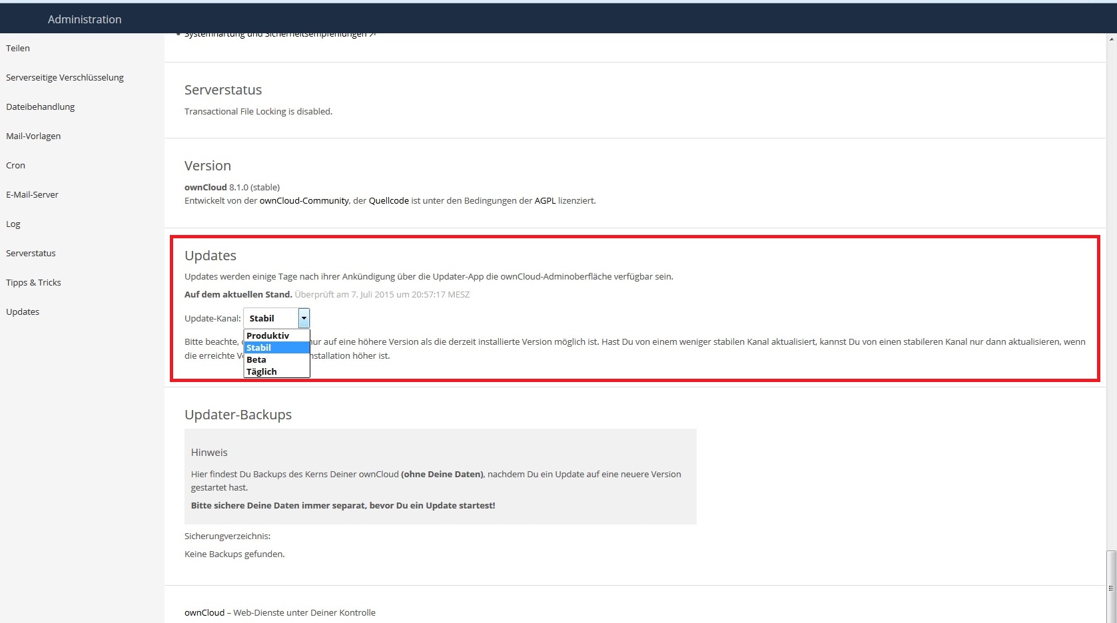Go to Serverstatus sidebar entry
1117x623 pixels.
click(31, 253)
